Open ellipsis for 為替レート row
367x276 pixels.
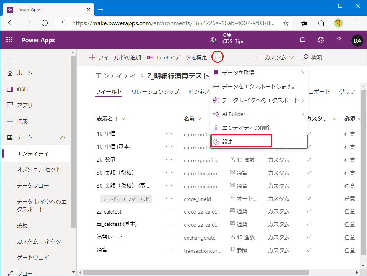169,237
